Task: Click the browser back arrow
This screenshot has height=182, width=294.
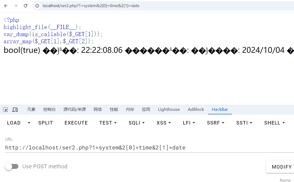Action: tap(6, 6)
